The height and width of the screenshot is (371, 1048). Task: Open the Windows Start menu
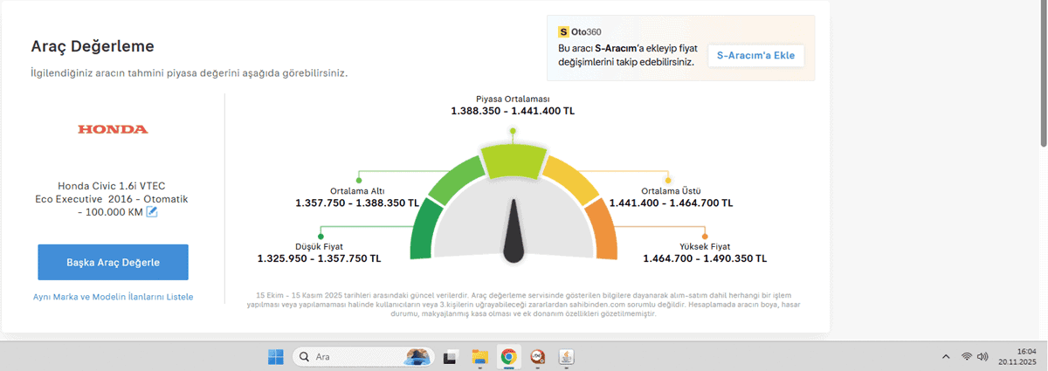point(275,356)
